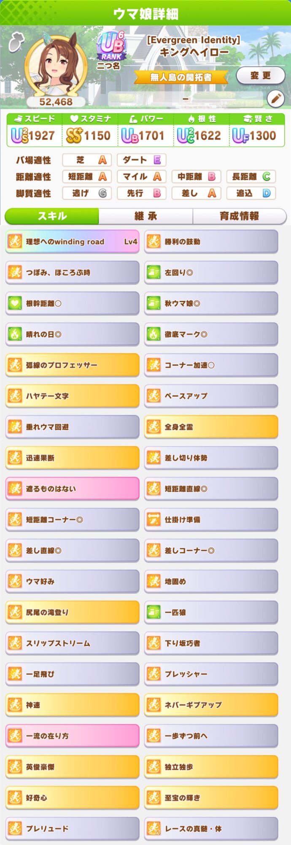The width and height of the screenshot is (291, 845).
Task: Click the green 左回り◎ skill icon
Action: point(154,273)
